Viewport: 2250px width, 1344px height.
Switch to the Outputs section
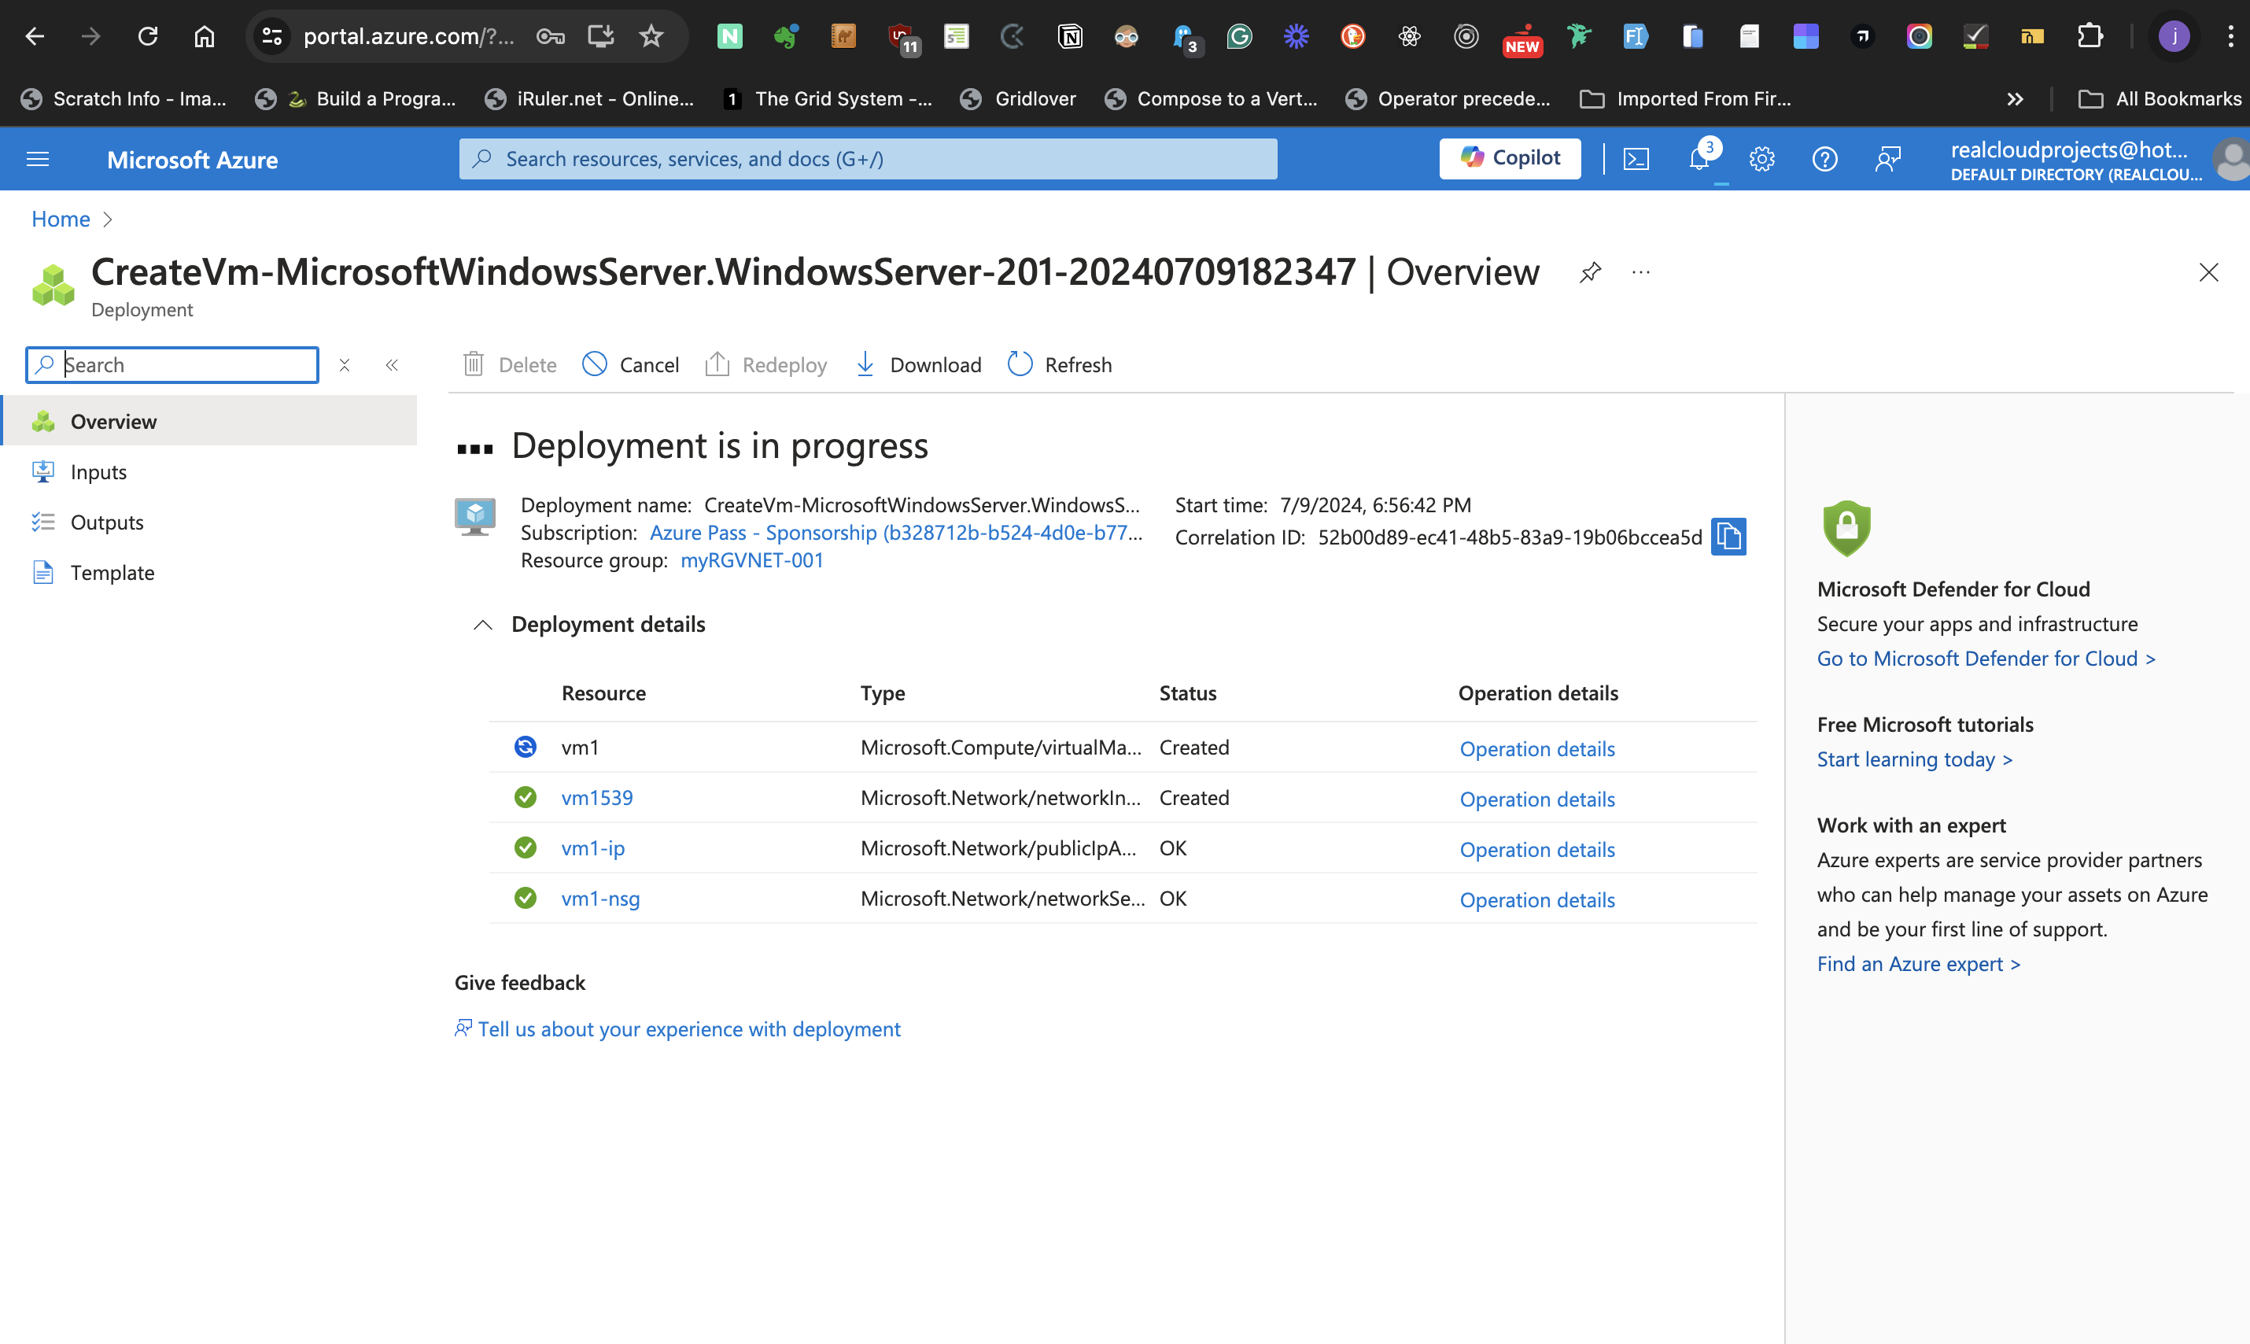(x=106, y=522)
